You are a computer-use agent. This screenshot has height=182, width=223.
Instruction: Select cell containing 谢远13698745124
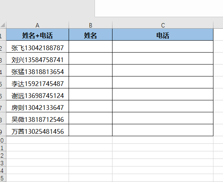click(37, 94)
